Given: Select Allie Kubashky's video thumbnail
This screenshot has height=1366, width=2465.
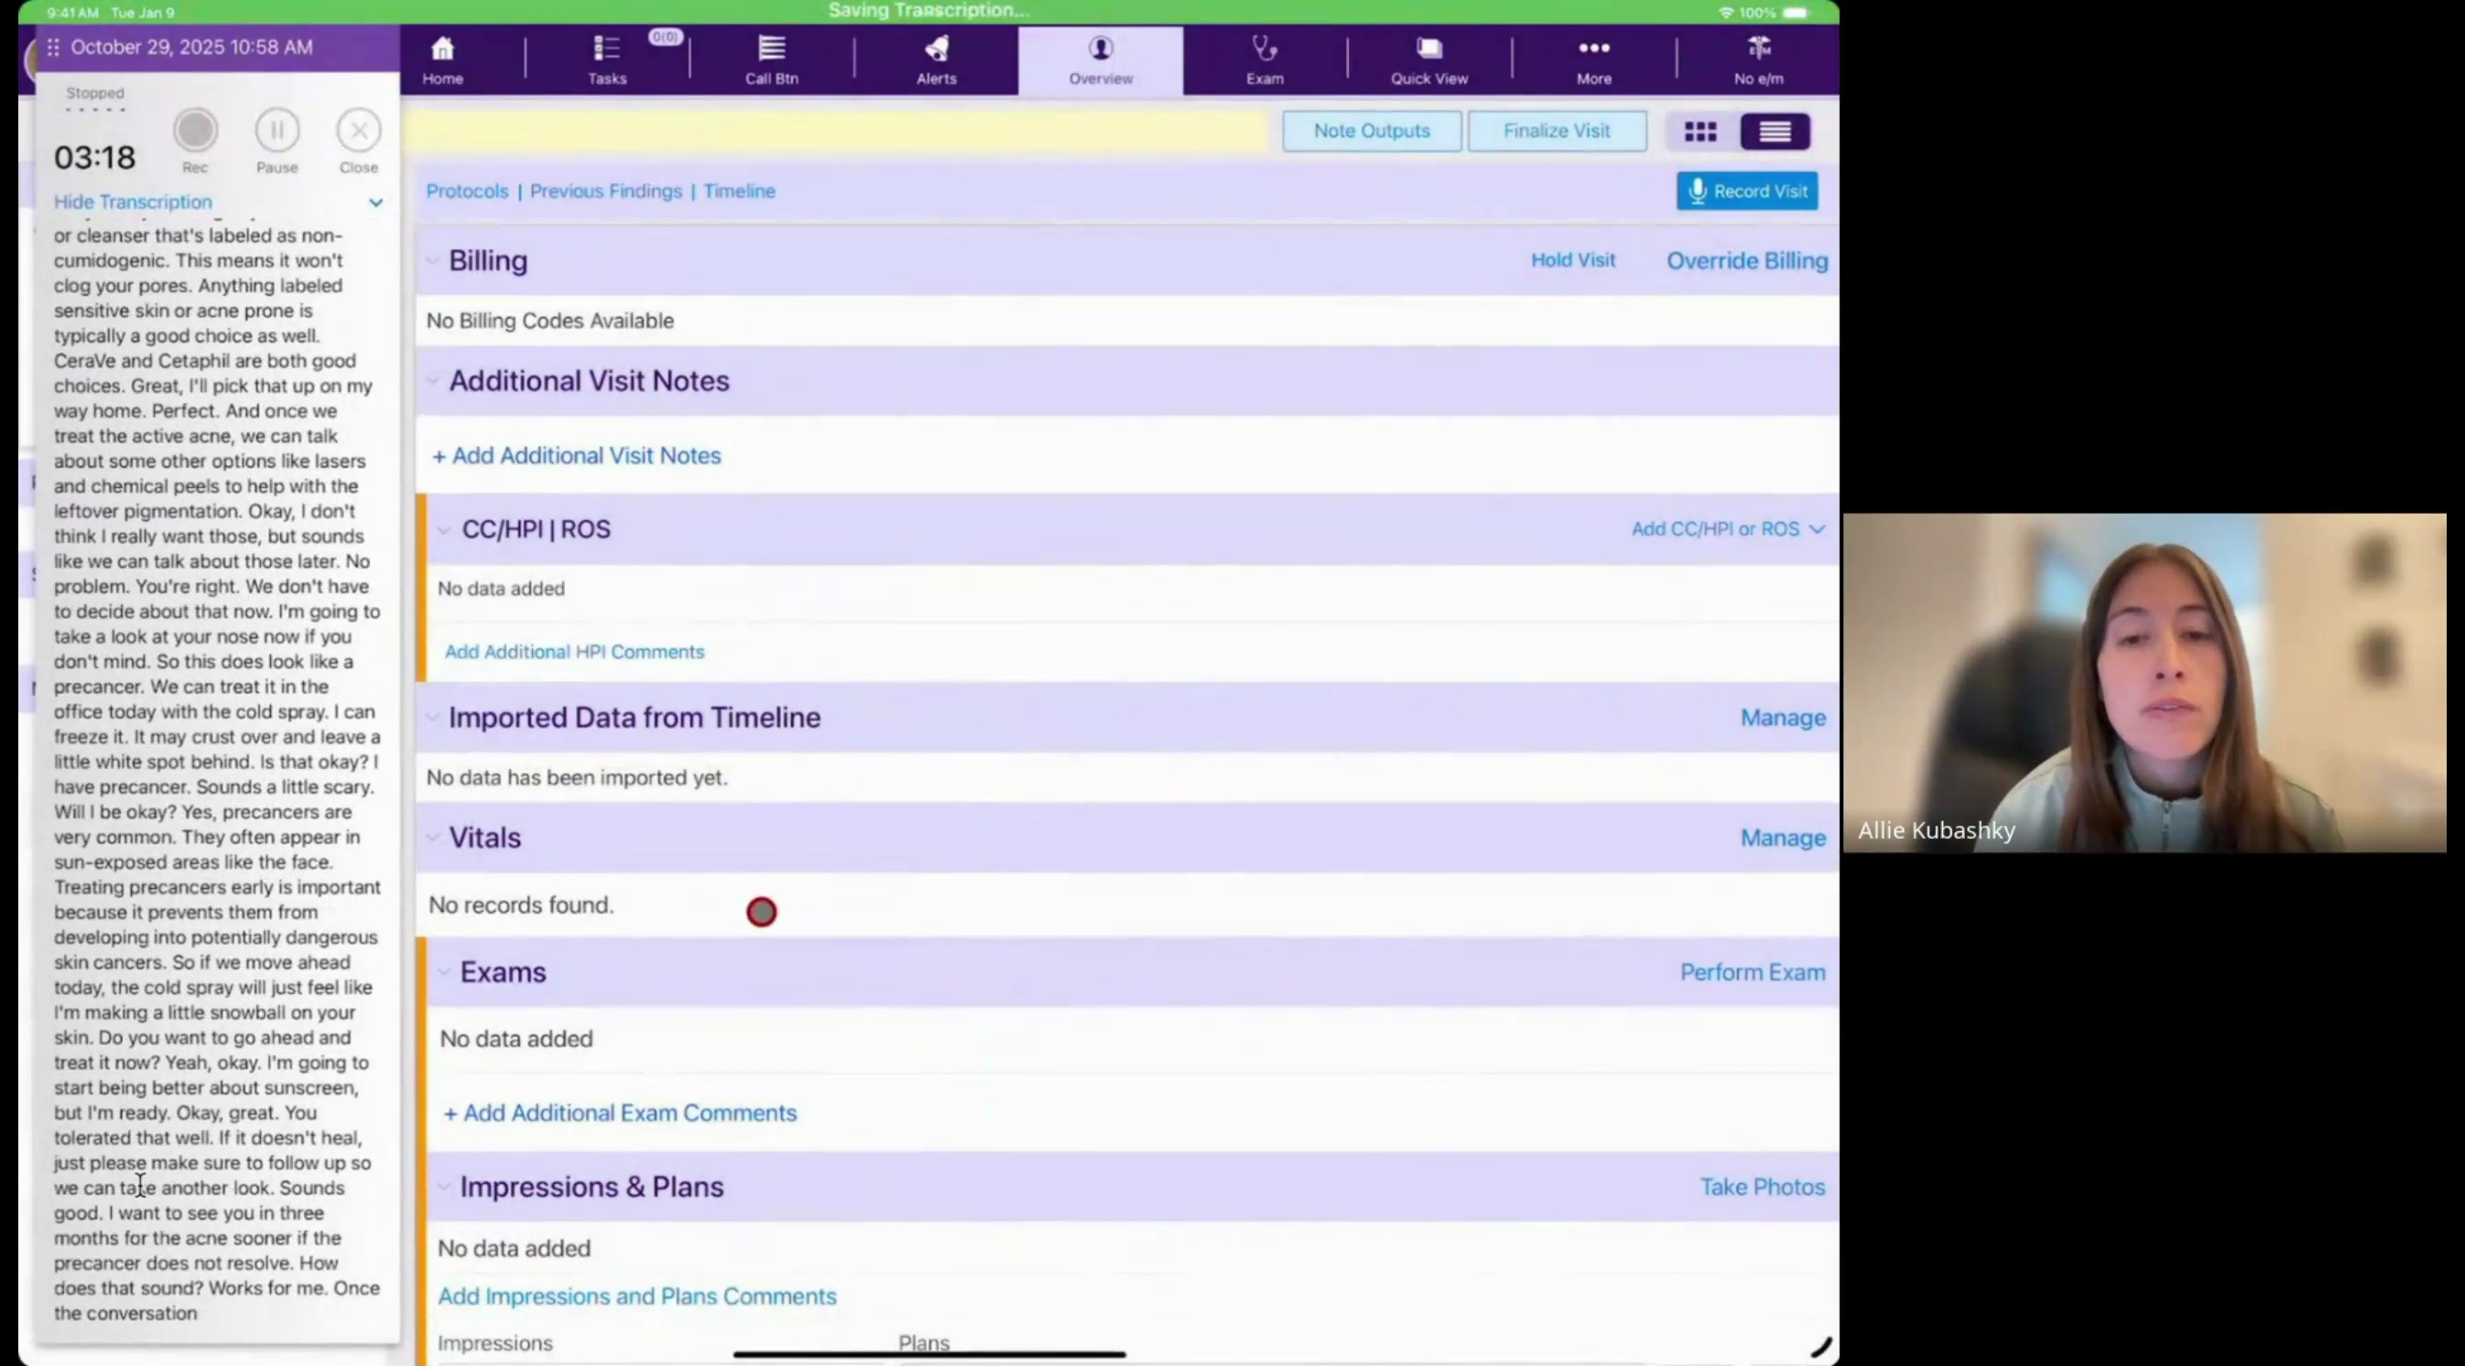Looking at the screenshot, I should [2145, 683].
